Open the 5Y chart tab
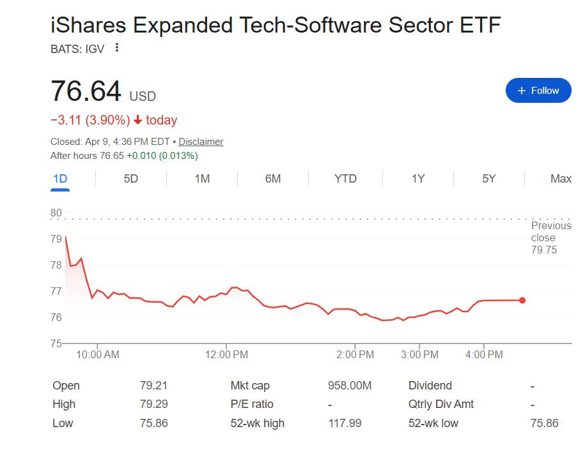Screen dimensions: 585x452 point(489,179)
